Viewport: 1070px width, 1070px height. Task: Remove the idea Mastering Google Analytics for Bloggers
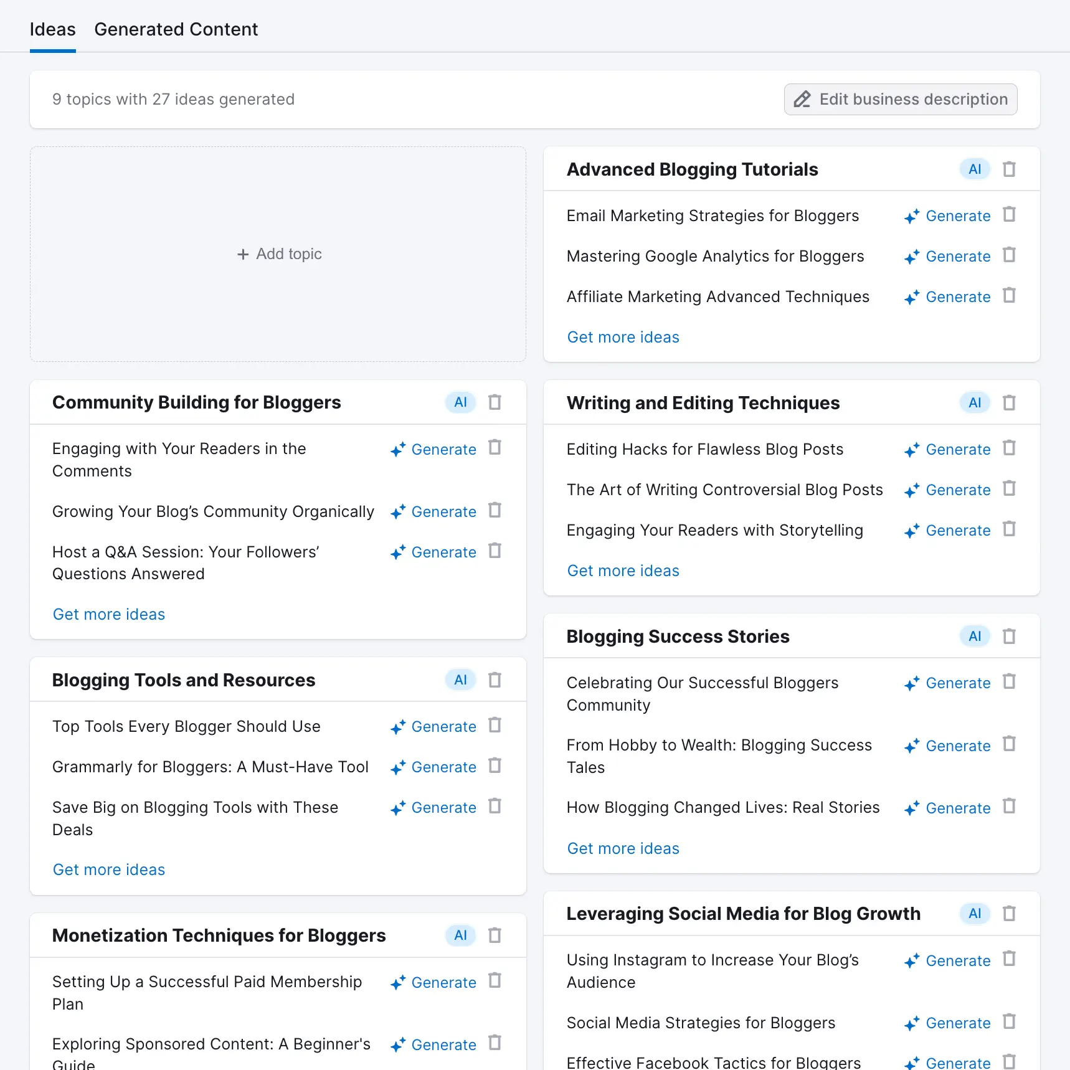(x=1009, y=256)
